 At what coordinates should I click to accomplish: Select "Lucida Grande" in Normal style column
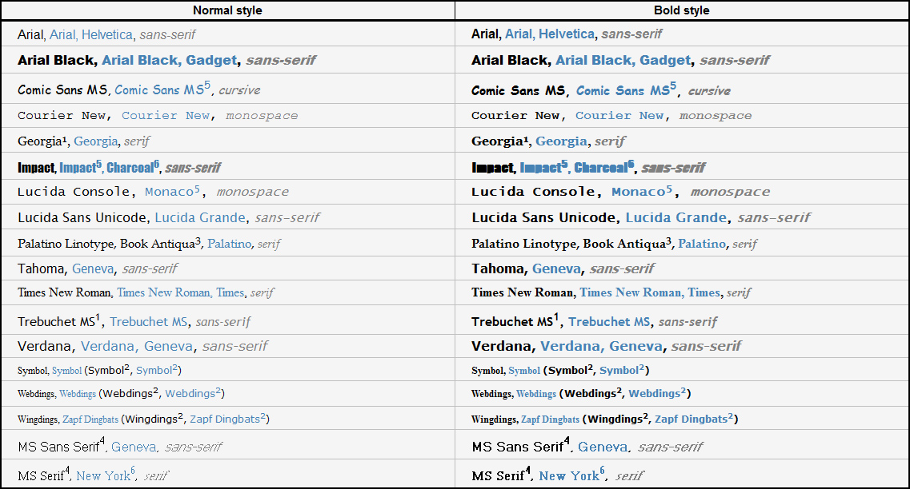(x=199, y=218)
